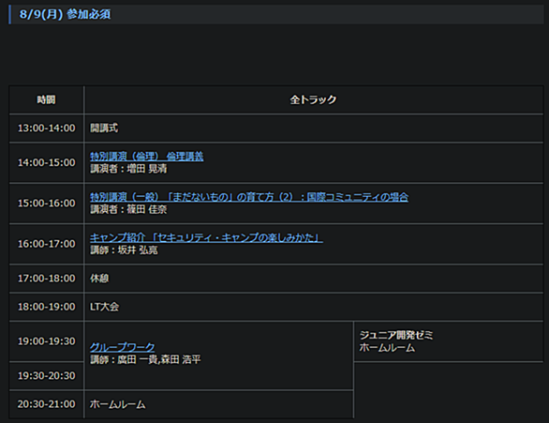Select the 17:00-18:00 time cell
This screenshot has height=423, width=549.
[x=47, y=279]
